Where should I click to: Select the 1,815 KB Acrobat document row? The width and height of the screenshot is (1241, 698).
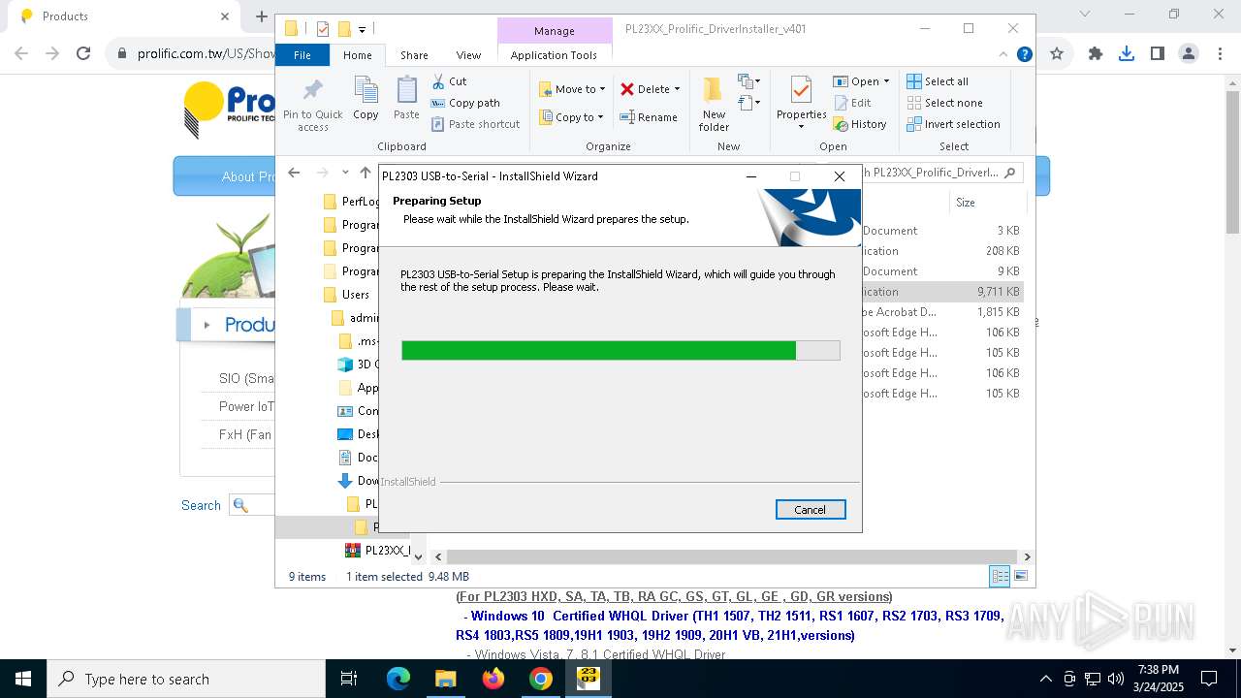tap(942, 312)
